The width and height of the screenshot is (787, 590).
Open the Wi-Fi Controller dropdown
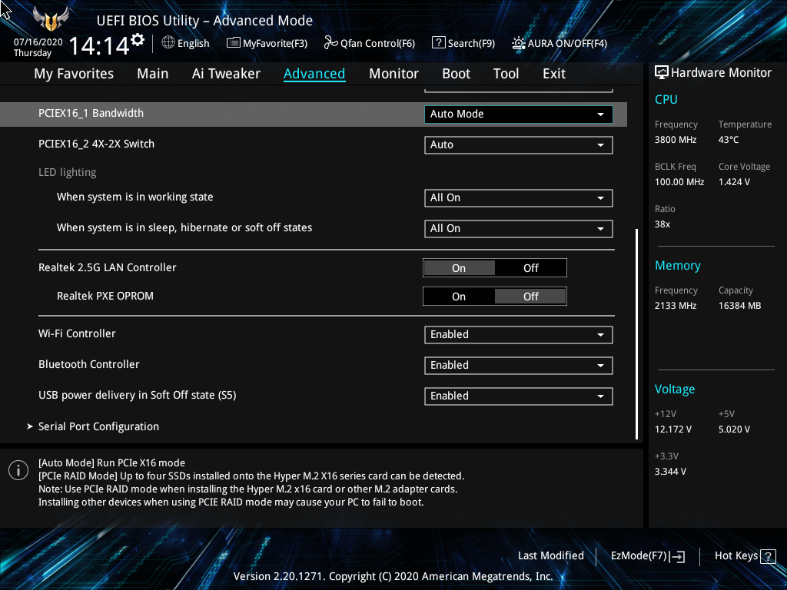pos(519,335)
